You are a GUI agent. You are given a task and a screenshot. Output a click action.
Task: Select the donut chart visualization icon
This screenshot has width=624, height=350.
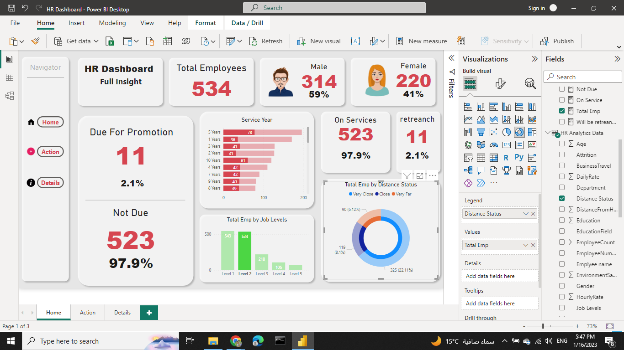pos(519,132)
